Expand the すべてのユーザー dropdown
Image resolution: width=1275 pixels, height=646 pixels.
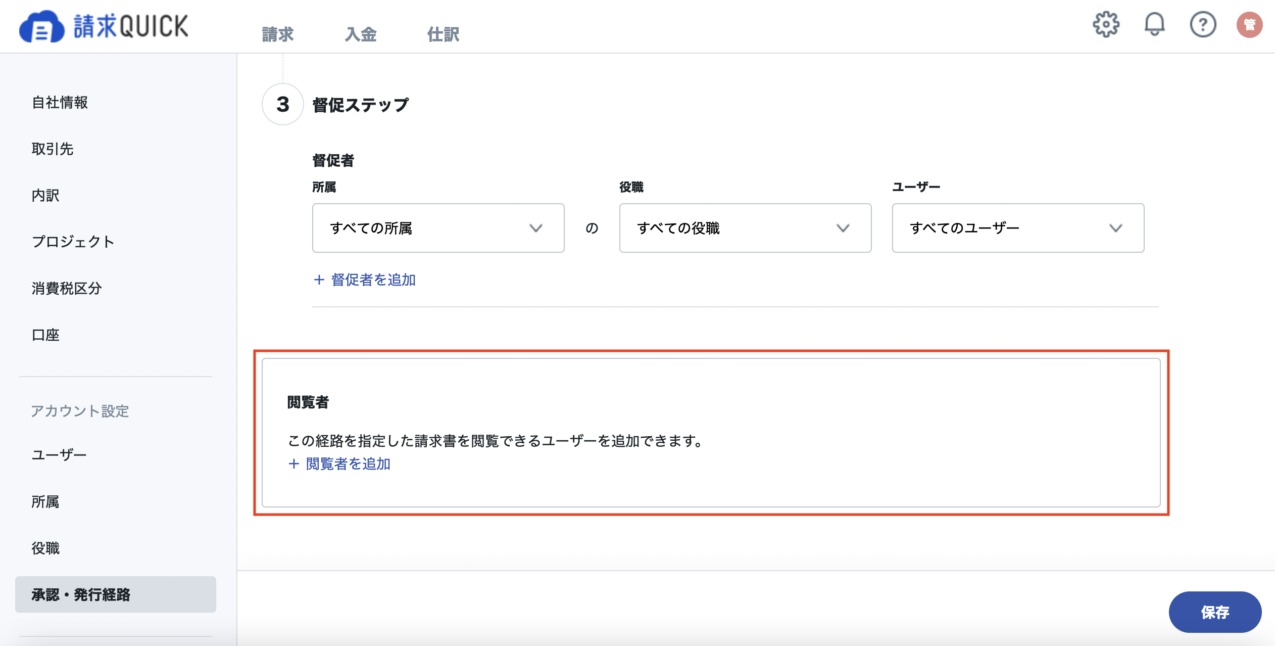(x=1018, y=228)
